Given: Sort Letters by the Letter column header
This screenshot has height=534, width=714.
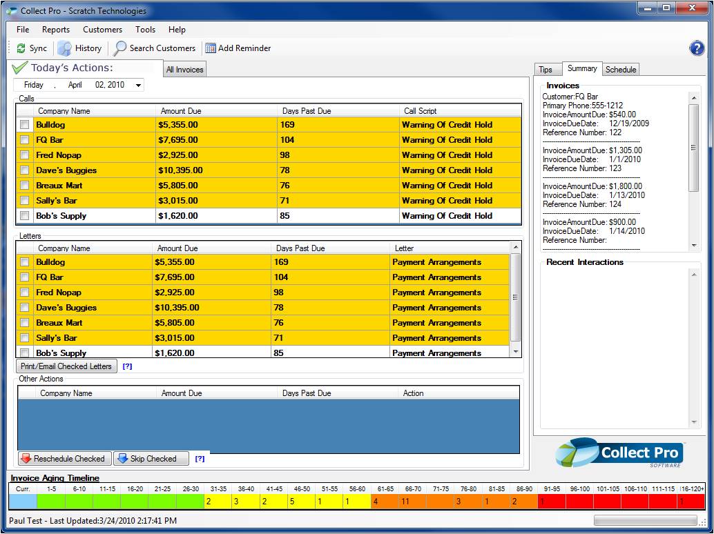Looking at the screenshot, I should click(x=450, y=248).
